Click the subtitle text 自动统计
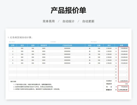 click(68, 21)
